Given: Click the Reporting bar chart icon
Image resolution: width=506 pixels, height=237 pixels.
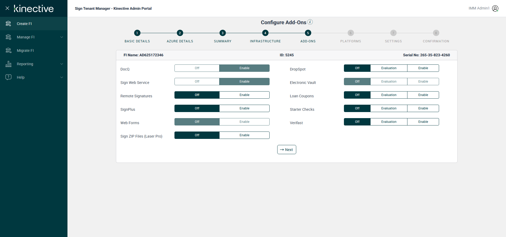Looking at the screenshot, I should pyautogui.click(x=8, y=64).
